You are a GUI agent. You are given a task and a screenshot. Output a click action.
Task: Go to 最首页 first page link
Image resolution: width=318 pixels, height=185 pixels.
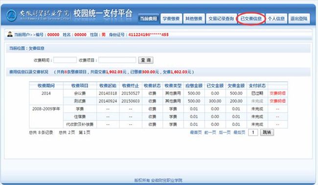click(196, 133)
